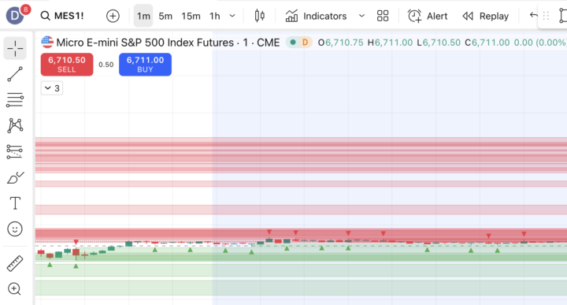Open the forecasting and measurement tools

click(15, 151)
